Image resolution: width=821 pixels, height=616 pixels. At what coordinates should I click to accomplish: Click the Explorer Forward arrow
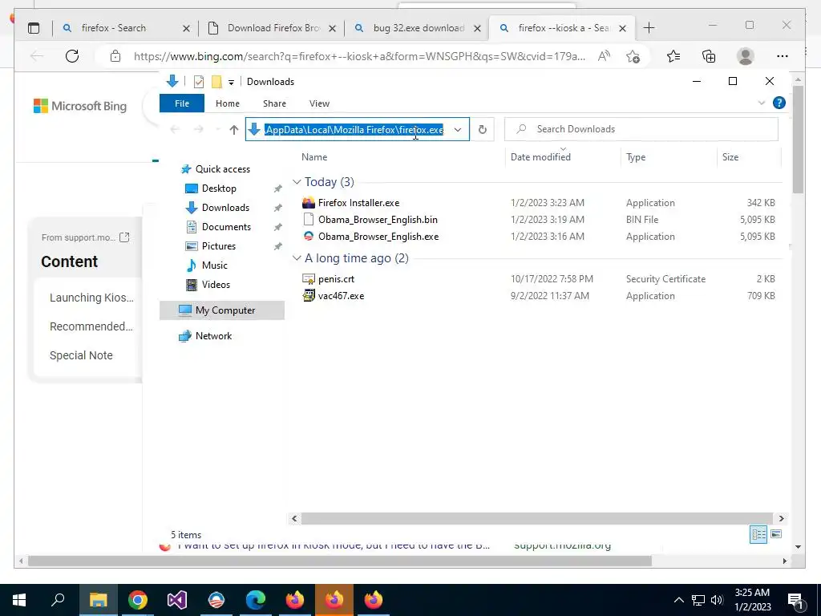[x=199, y=129]
